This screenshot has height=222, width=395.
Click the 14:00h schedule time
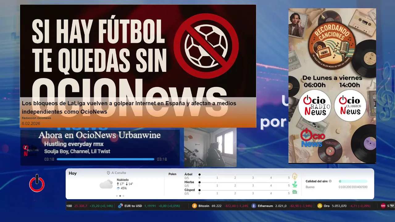[350, 85]
